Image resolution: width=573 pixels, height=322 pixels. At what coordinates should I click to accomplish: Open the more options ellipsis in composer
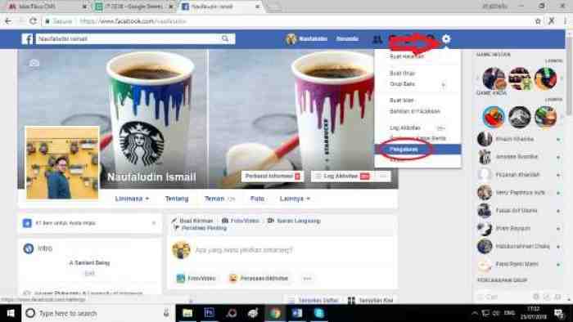tap(307, 278)
